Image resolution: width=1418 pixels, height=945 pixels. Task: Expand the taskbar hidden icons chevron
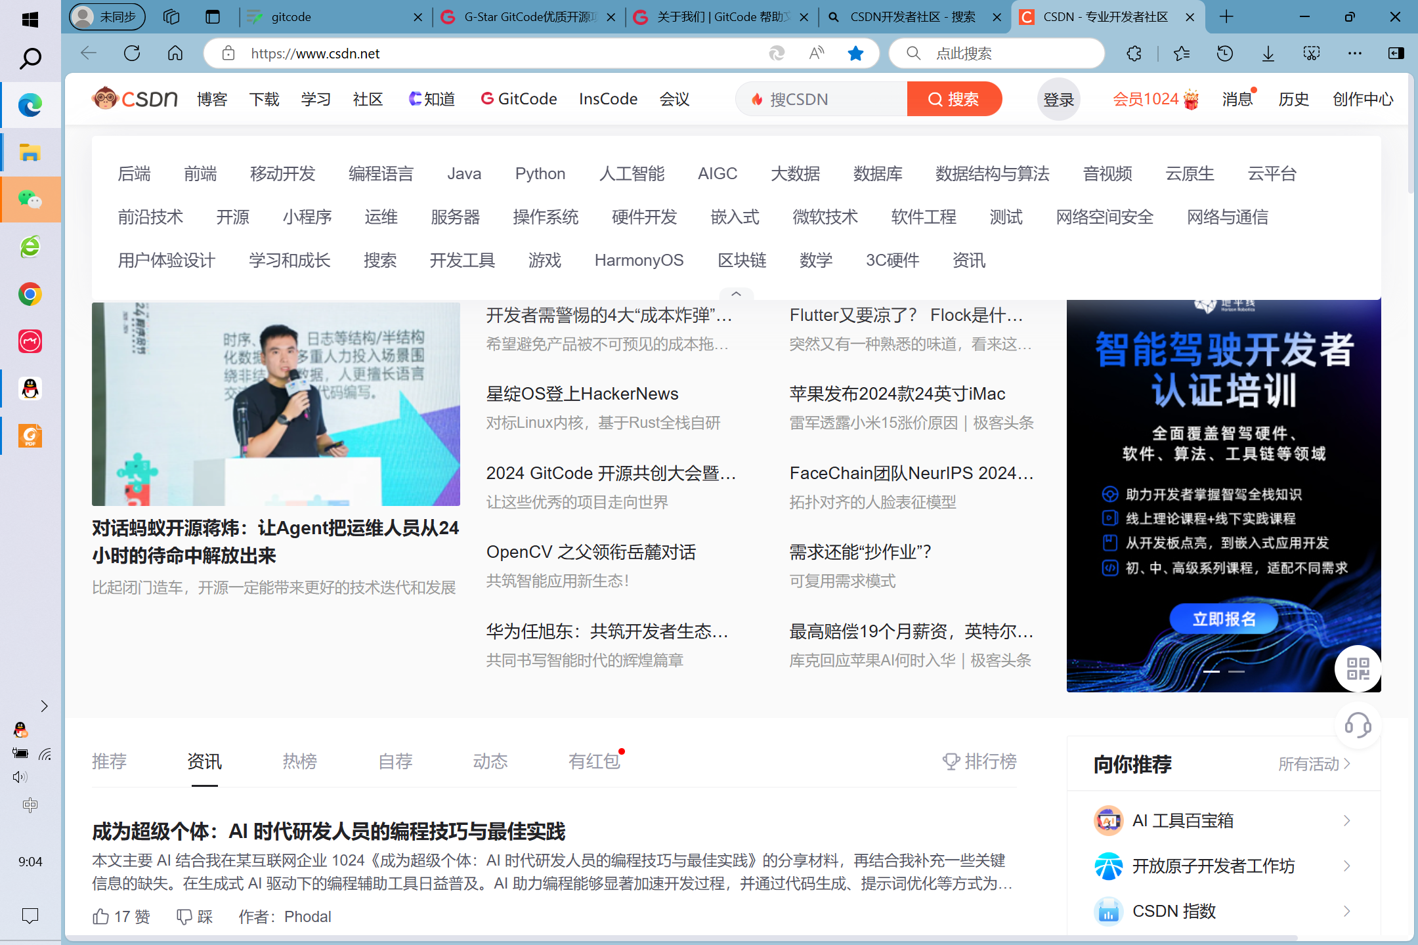[44, 706]
